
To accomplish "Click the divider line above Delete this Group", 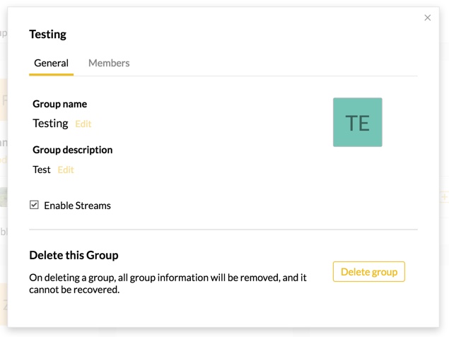I will pos(223,230).
